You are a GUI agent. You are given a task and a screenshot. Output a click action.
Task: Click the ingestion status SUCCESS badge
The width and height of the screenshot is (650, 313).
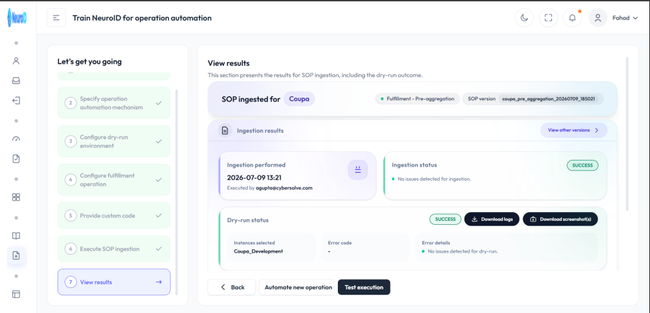[x=582, y=165]
